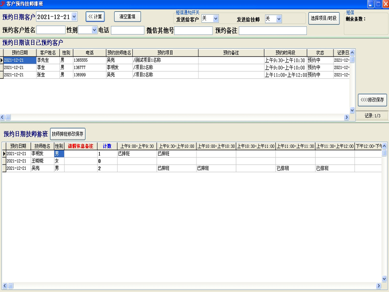Click phone cell 136777
Viewport: 389px width, 292px height.
pyautogui.click(x=89, y=68)
